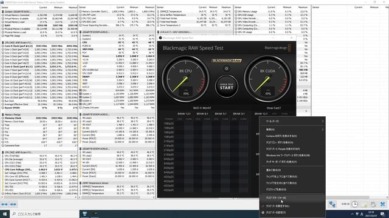
Task: Toggle Show touch keyboard button entry
Action: 292,162
